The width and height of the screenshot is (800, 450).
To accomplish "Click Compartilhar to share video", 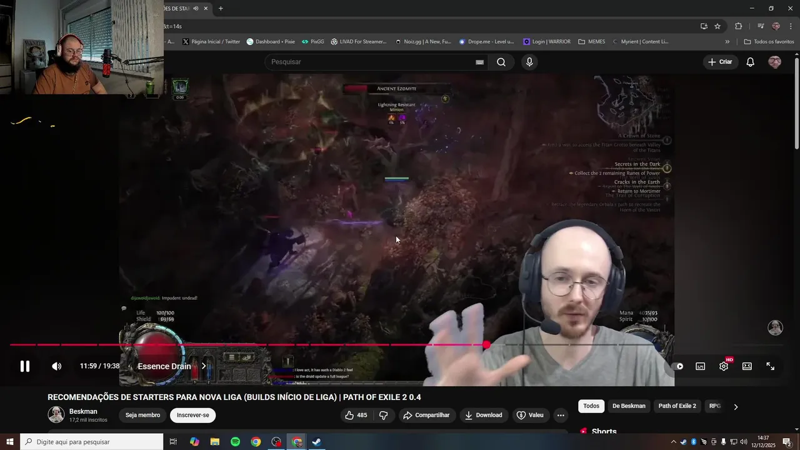I will [426, 415].
